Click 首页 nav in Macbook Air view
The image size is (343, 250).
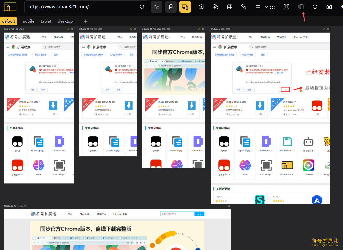coord(70,214)
